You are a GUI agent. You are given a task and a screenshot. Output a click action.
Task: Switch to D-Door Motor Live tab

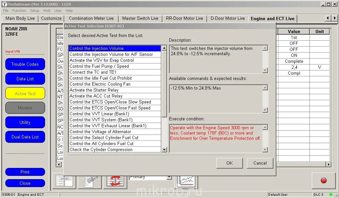228,19
